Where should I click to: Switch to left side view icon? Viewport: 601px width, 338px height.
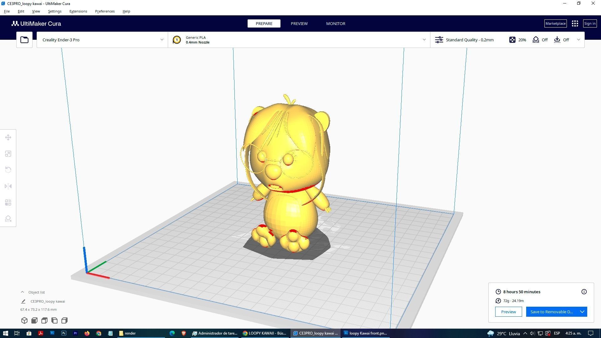tap(54, 320)
